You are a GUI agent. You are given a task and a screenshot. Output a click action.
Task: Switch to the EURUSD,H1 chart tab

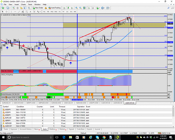coord(6,103)
